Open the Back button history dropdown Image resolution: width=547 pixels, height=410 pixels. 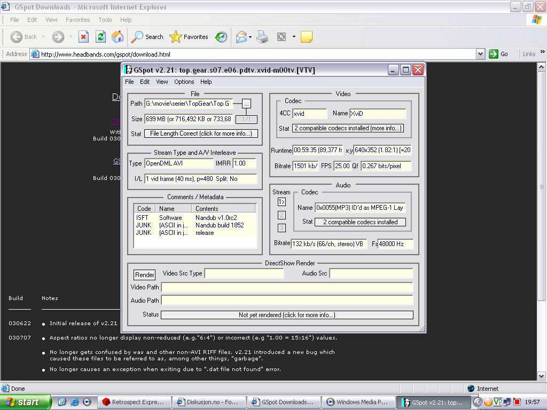(44, 37)
